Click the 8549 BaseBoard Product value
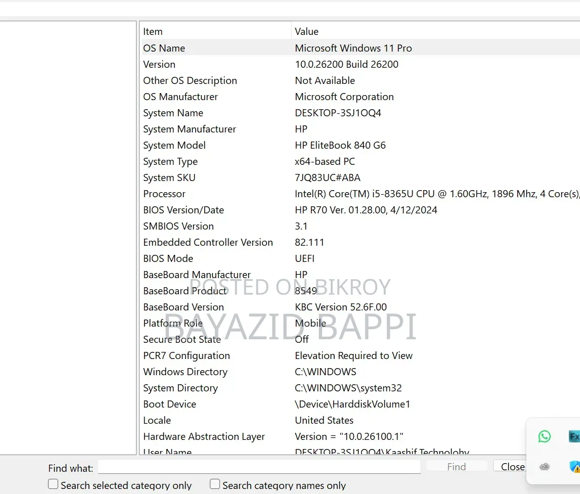Screen dimensions: 580x494 click(x=306, y=291)
